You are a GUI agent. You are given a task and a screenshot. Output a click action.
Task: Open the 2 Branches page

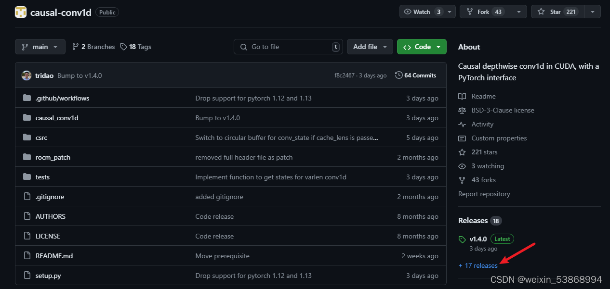click(x=93, y=47)
